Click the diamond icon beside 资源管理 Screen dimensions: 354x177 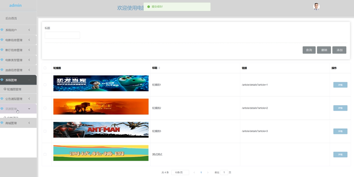pos(2,109)
